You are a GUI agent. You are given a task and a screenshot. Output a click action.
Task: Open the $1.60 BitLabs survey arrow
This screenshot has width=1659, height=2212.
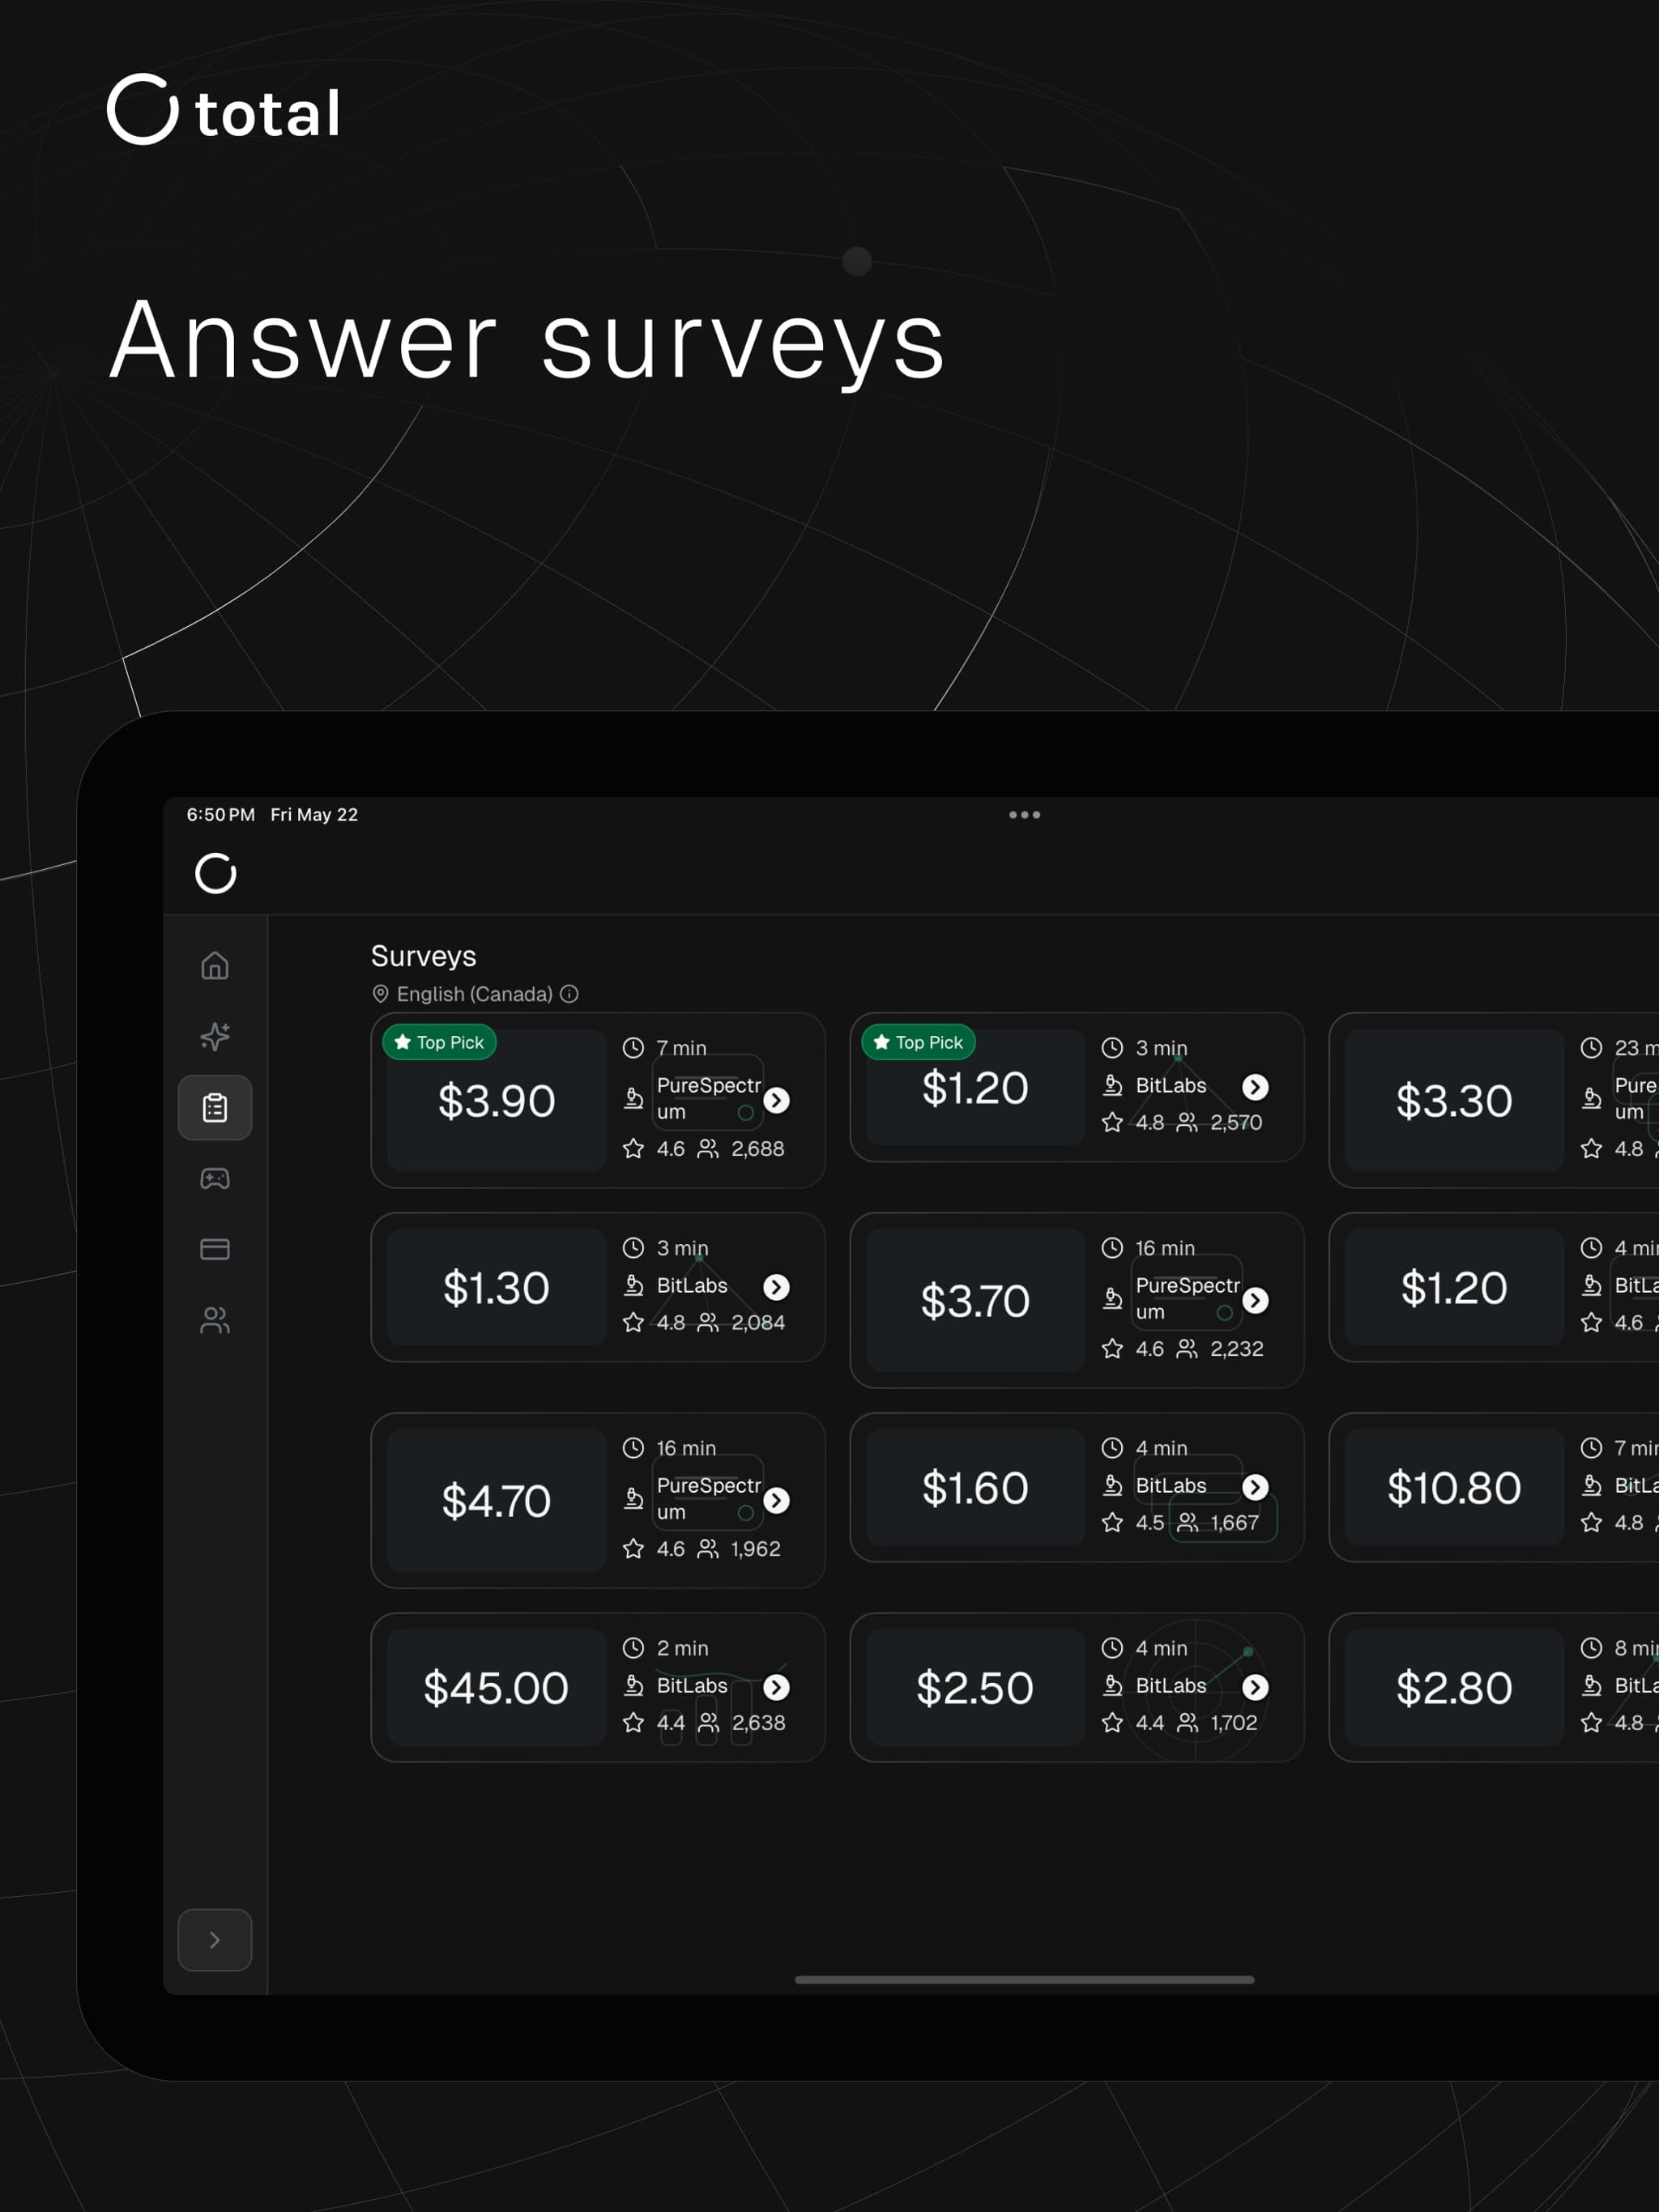(x=1255, y=1487)
